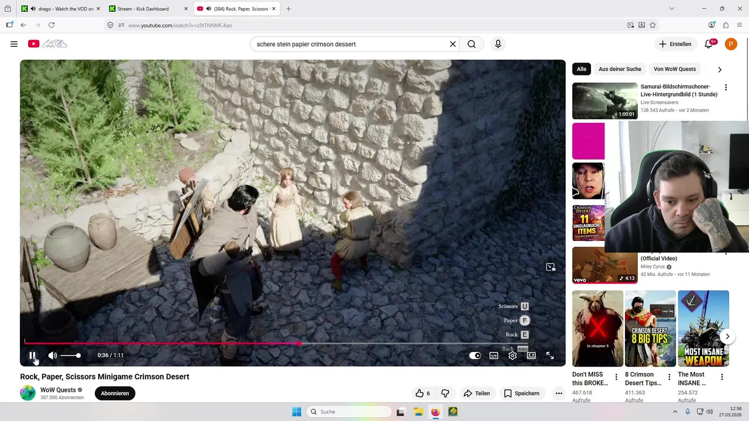Screen dimensions: 749x421
Task: Close the Kick Dashboard tab
Action: (186, 9)
